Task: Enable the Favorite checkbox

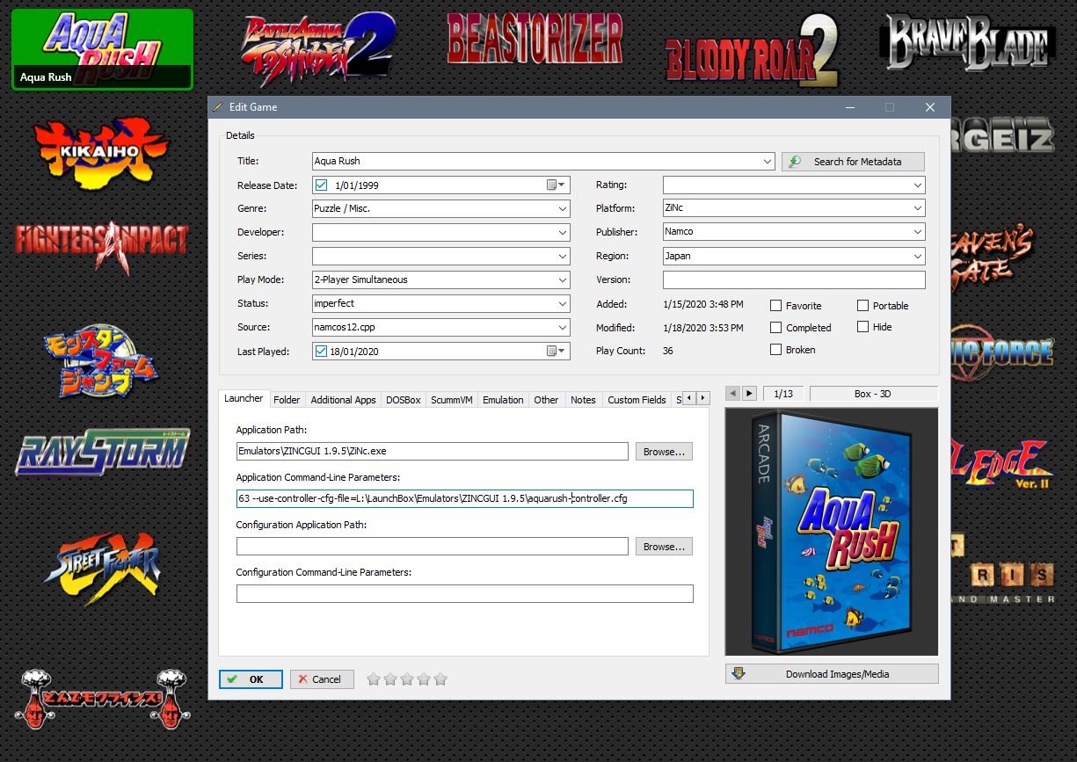Action: click(775, 306)
